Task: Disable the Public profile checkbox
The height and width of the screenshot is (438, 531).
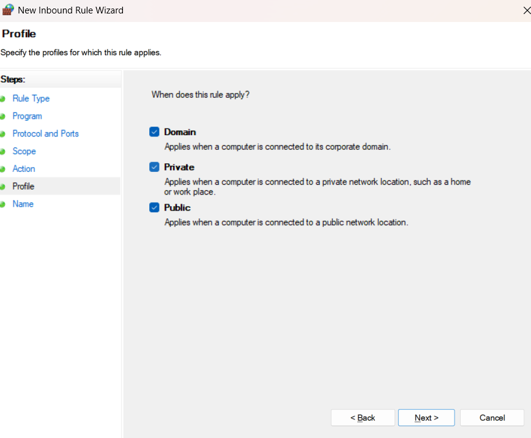Action: [x=154, y=207]
